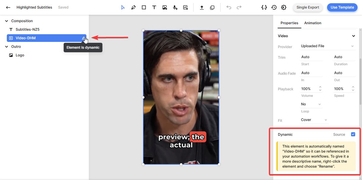Select the pointer selection tool

123,7
